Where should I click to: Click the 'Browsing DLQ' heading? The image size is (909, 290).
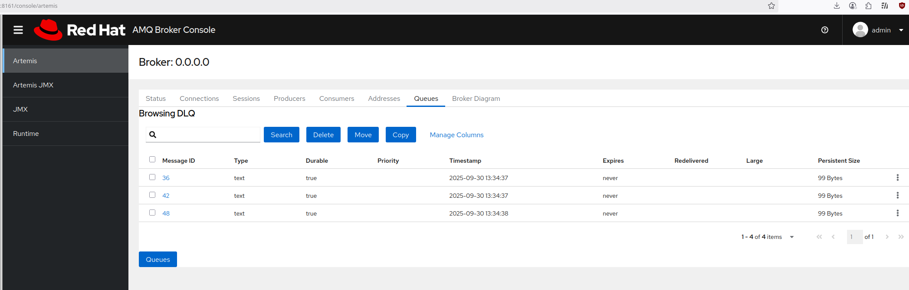pos(167,113)
